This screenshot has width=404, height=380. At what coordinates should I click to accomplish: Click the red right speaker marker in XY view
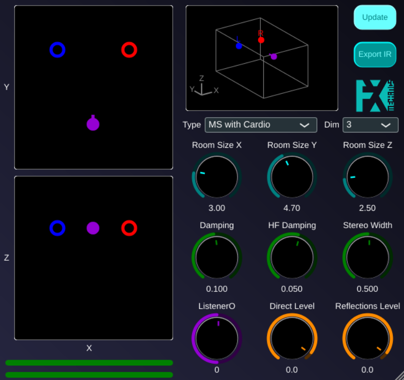click(x=129, y=50)
